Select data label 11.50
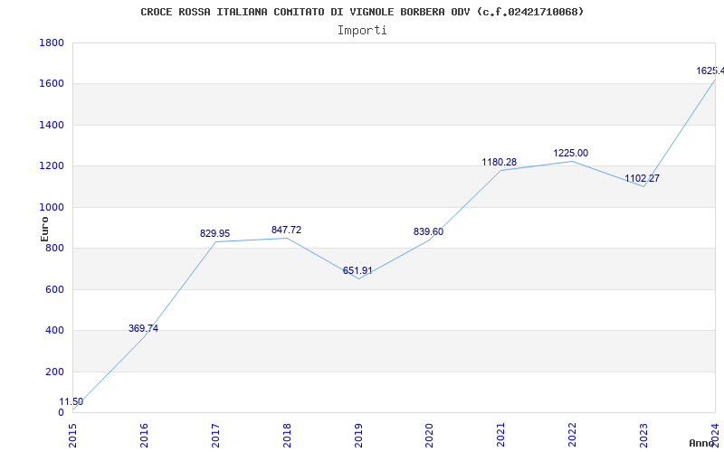 71,401
